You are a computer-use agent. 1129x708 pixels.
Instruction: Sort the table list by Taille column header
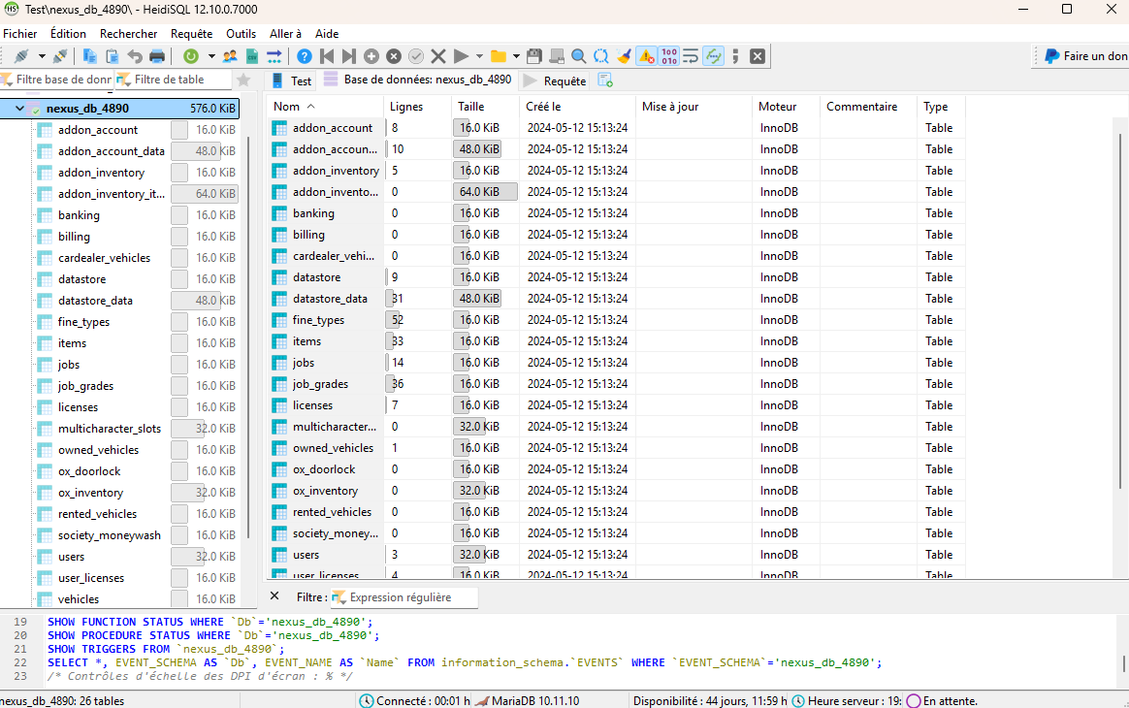coord(471,107)
